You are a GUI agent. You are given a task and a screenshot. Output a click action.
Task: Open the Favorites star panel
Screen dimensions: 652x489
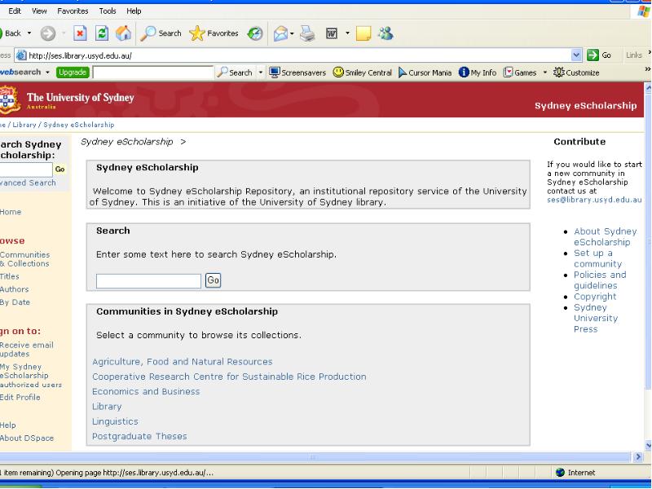click(214, 33)
